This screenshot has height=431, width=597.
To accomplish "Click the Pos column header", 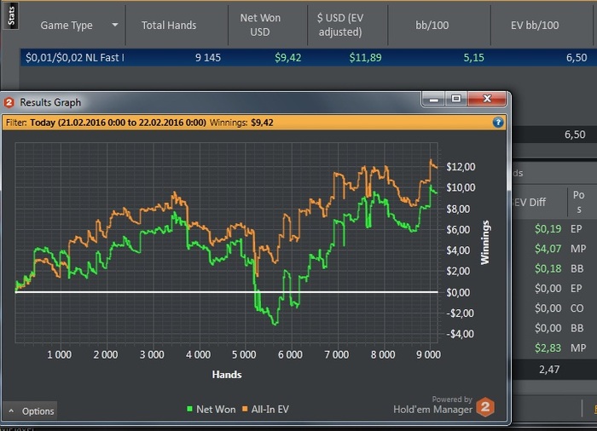I will click(x=579, y=202).
